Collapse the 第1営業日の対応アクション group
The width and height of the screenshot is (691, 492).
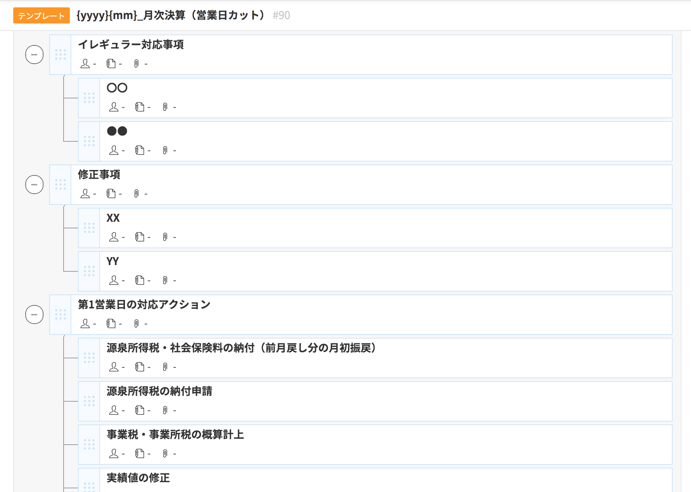point(34,315)
